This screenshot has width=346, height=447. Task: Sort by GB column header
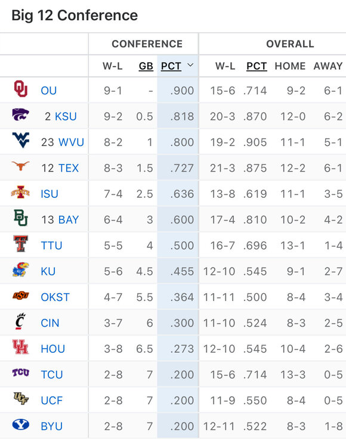146,66
